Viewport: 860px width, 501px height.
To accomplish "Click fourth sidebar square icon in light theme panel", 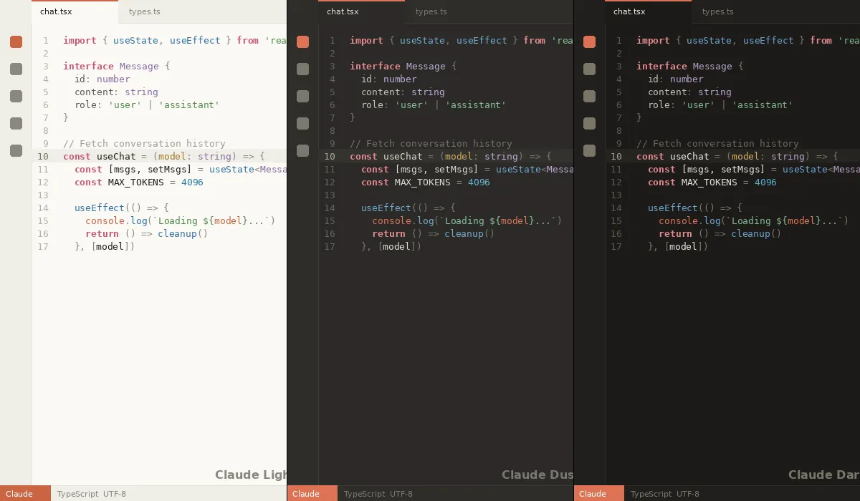I will pyautogui.click(x=16, y=124).
